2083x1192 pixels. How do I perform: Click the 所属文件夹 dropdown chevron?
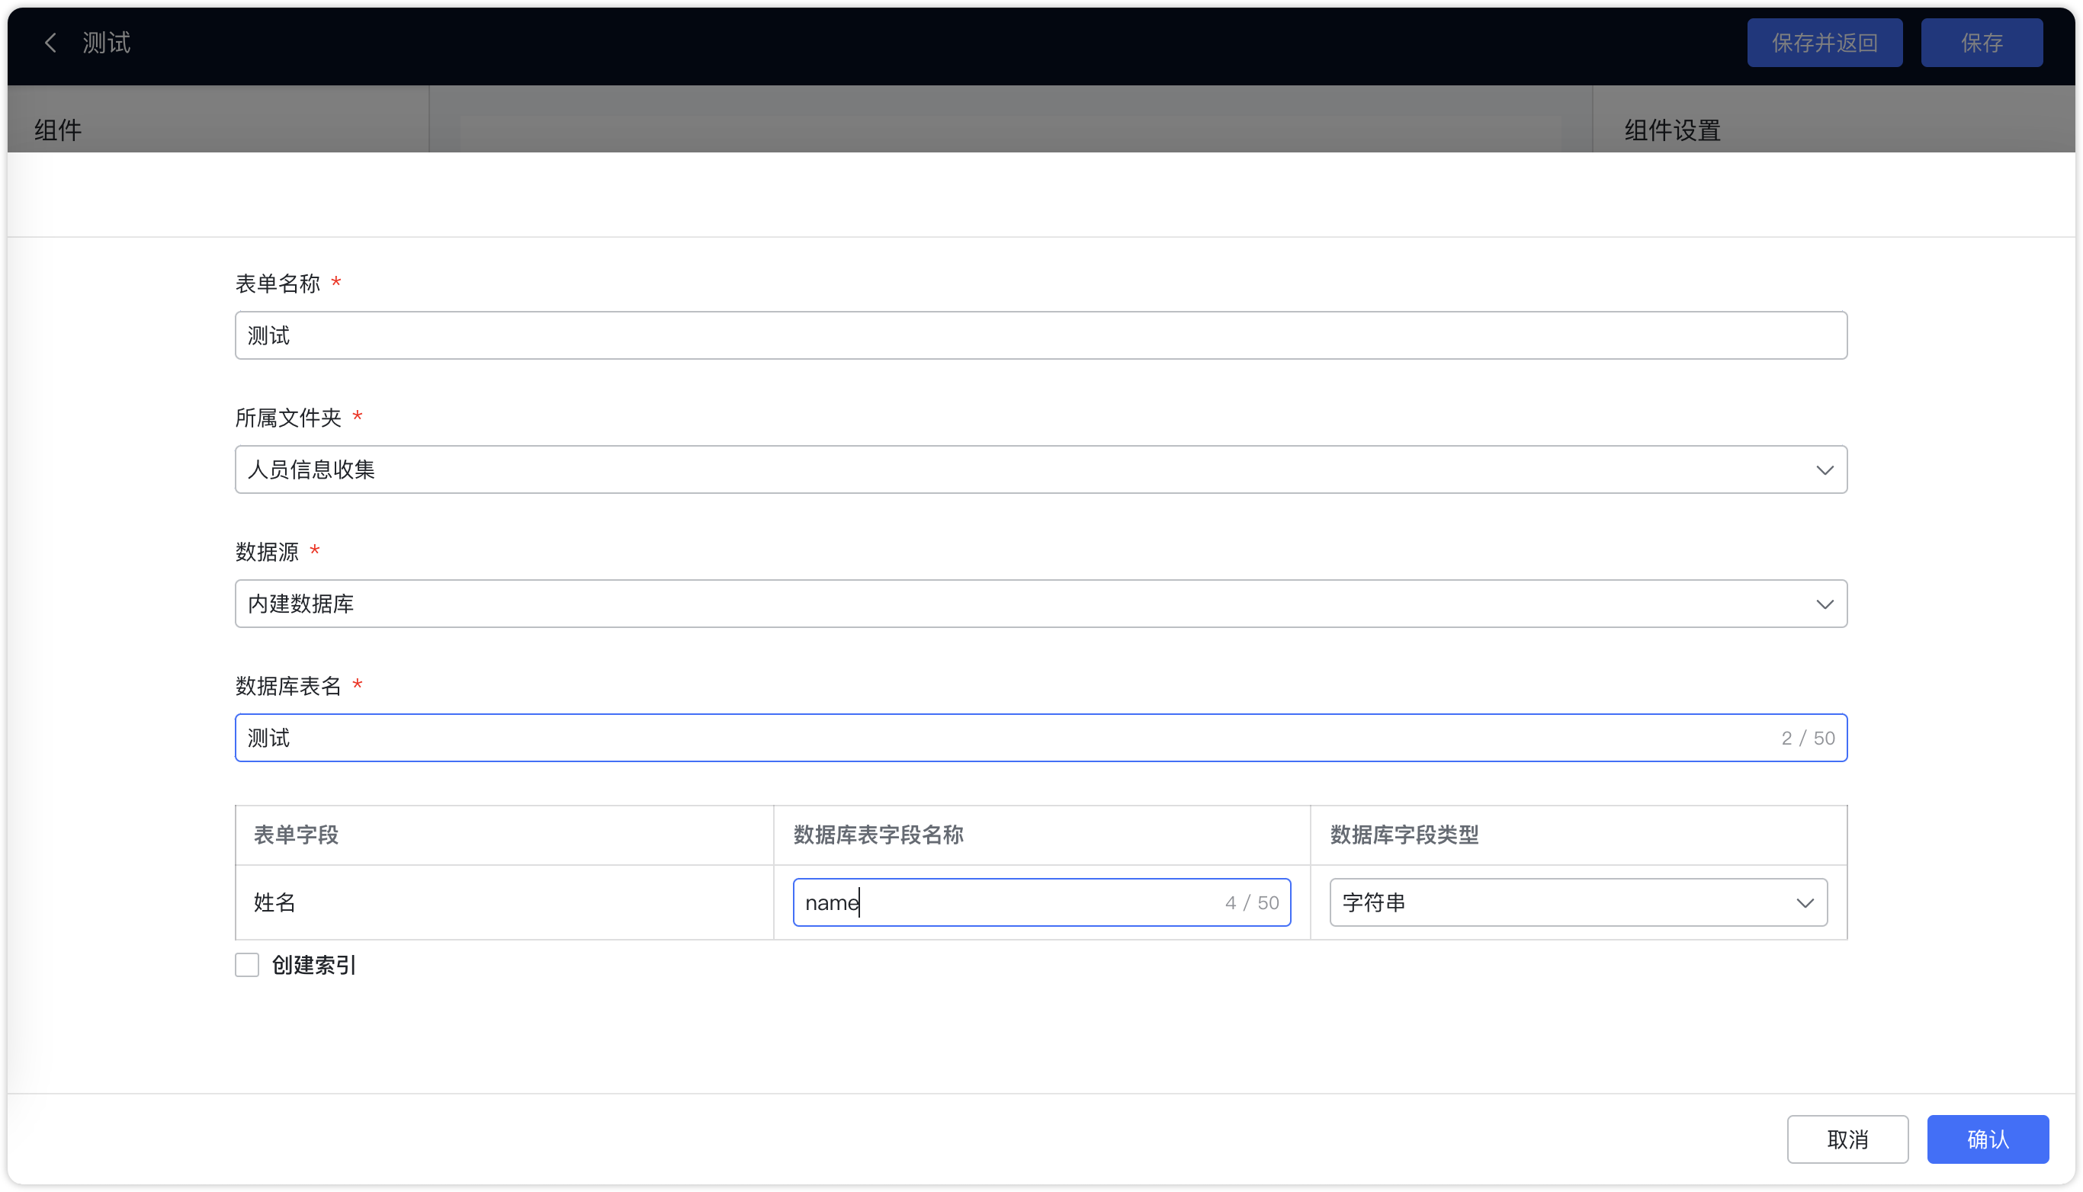tap(1825, 471)
